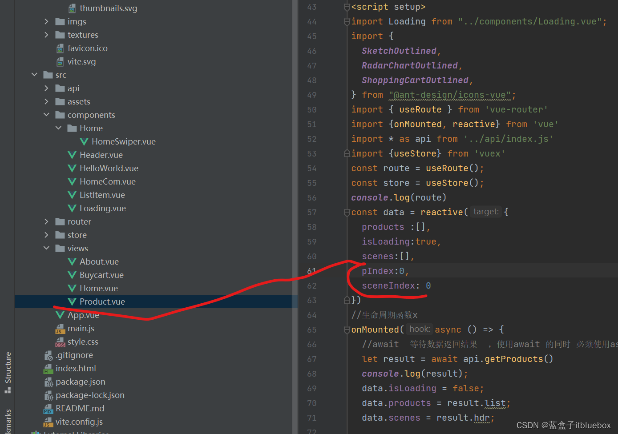
Task: Click the JS icon of vite.config.js
Action: (x=48, y=422)
